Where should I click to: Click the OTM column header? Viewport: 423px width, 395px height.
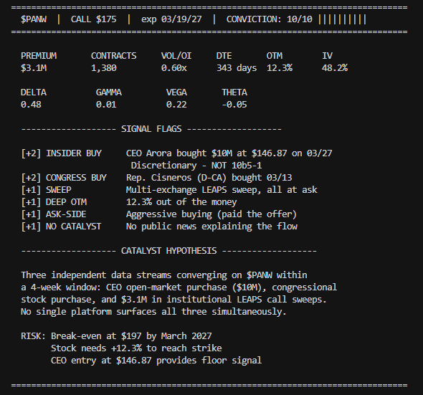click(x=275, y=56)
